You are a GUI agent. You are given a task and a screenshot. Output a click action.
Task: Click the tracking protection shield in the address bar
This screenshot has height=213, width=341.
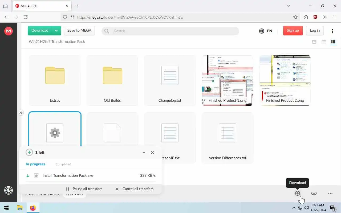point(65,17)
